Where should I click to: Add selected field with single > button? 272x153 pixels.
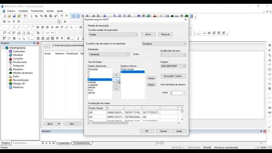pyautogui.click(x=116, y=79)
